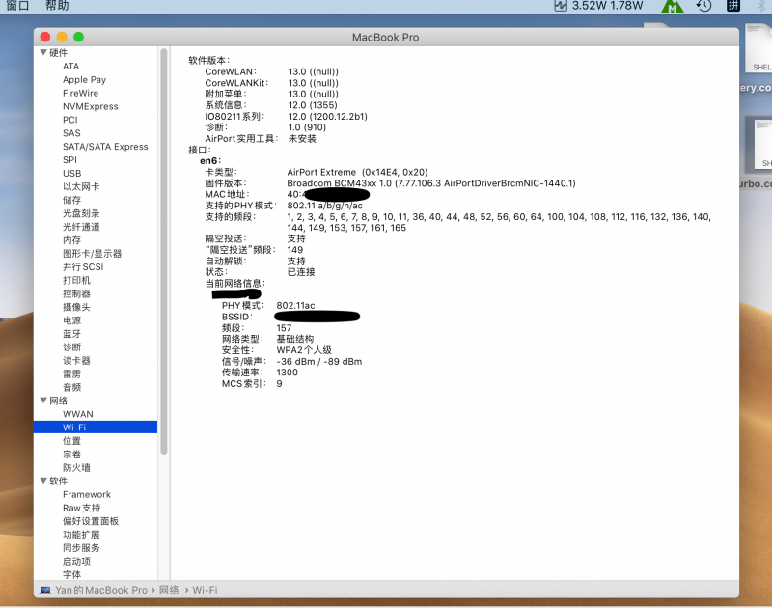Select SAS in the hardware list
Screen dimensions: 772x608
click(71, 133)
